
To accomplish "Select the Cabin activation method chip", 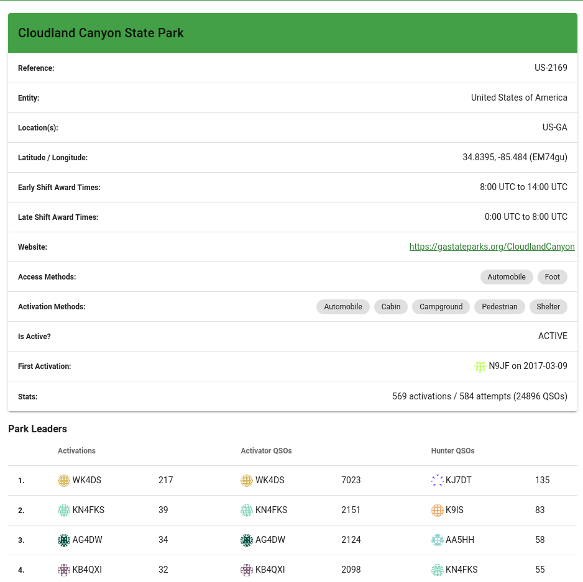I will pos(390,307).
